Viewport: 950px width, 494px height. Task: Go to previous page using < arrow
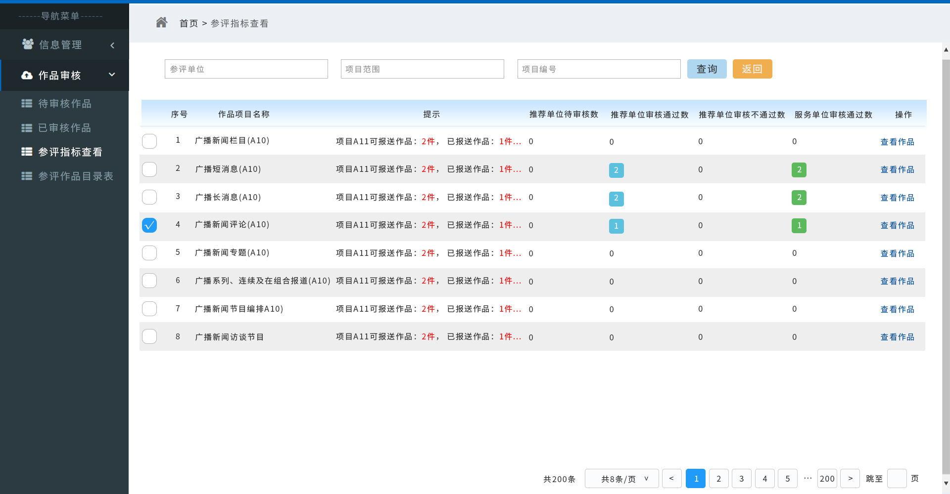(671, 479)
